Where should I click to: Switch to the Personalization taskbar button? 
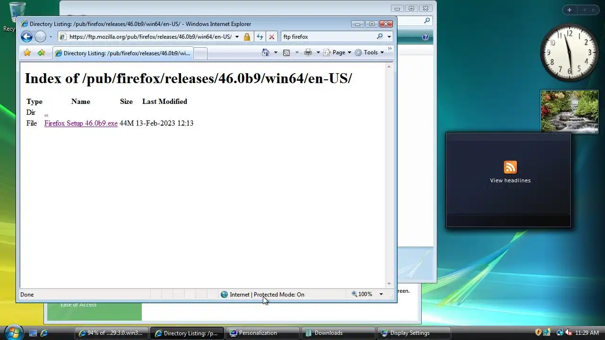pyautogui.click(x=263, y=333)
